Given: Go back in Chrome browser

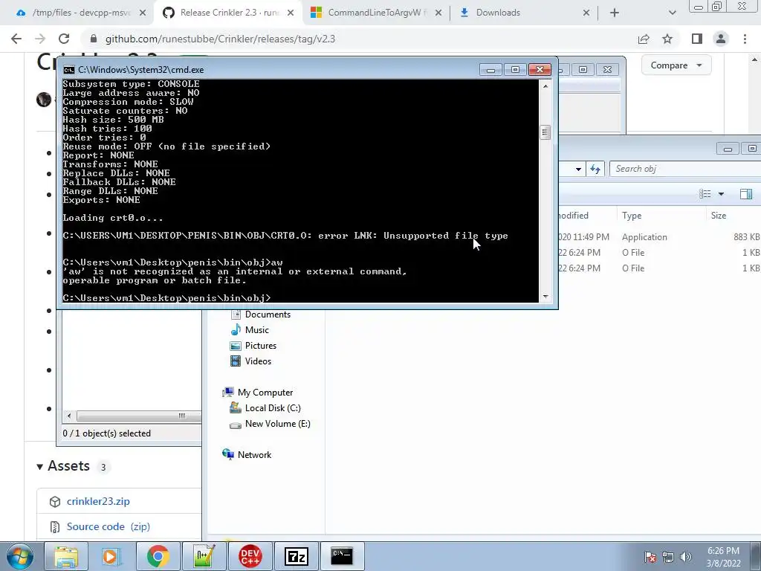Looking at the screenshot, I should point(16,39).
